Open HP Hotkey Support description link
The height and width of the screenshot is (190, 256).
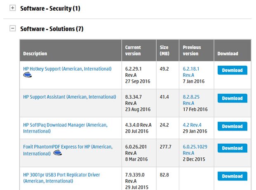click(67, 69)
